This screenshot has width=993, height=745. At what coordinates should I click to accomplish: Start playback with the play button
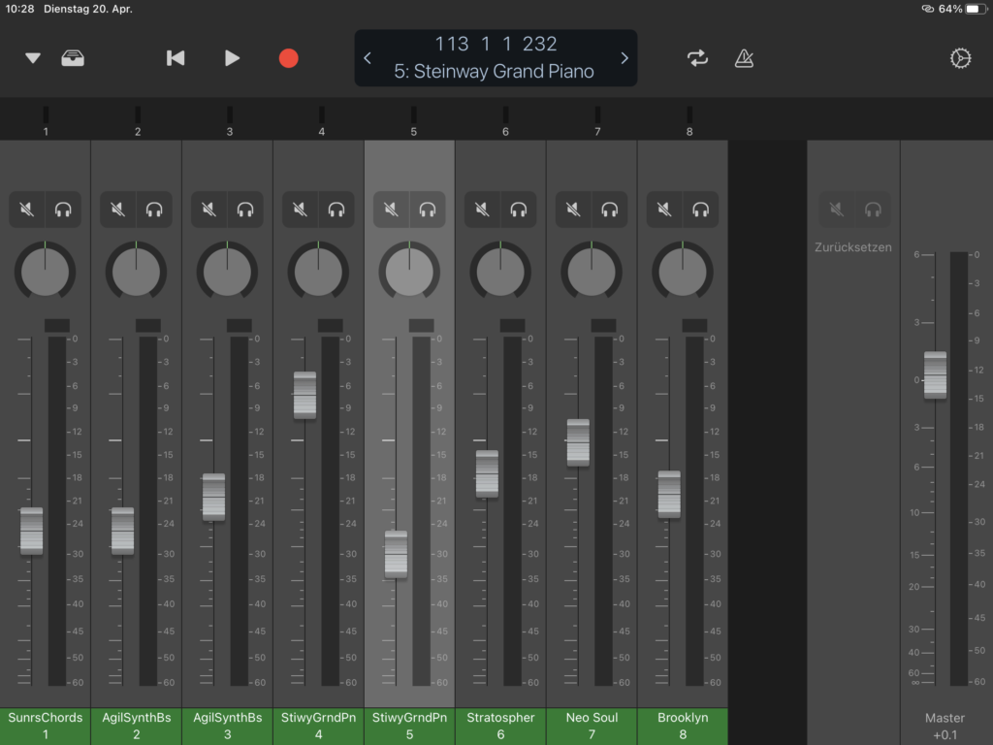pos(232,58)
